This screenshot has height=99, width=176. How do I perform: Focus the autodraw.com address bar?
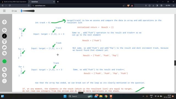tap(78, 5)
